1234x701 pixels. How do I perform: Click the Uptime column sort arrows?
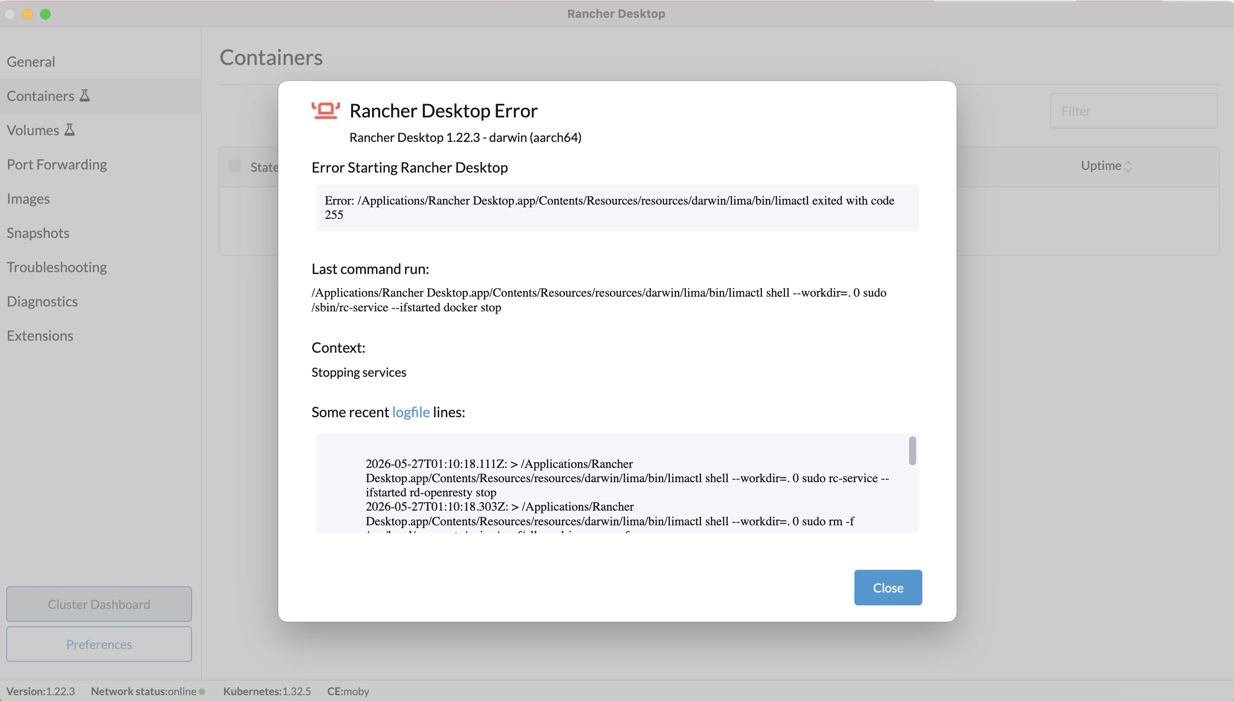pos(1128,167)
